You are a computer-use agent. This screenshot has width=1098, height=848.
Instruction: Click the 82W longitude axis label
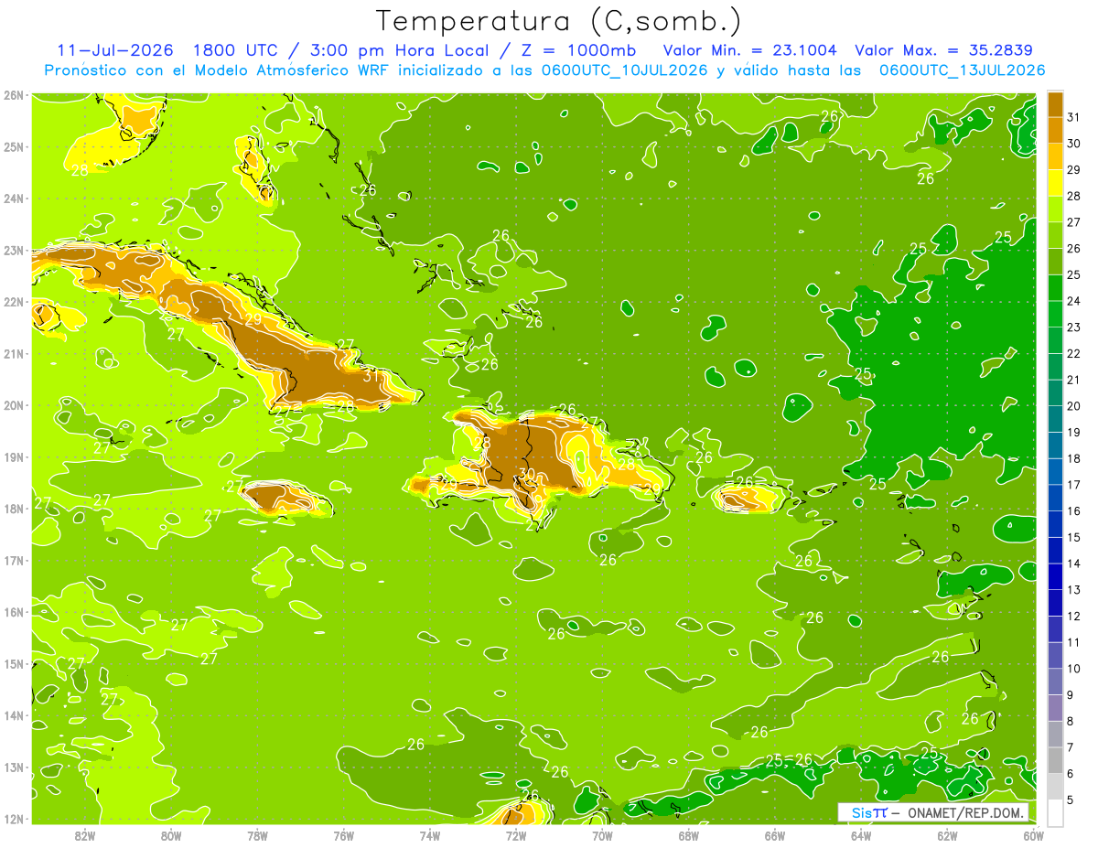[x=84, y=835]
